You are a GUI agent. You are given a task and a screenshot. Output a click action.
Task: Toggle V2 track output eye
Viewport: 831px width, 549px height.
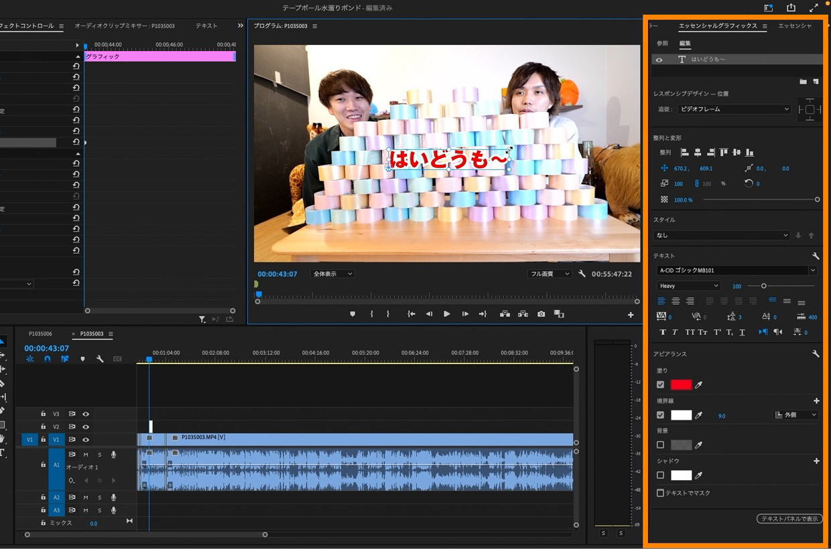point(86,426)
